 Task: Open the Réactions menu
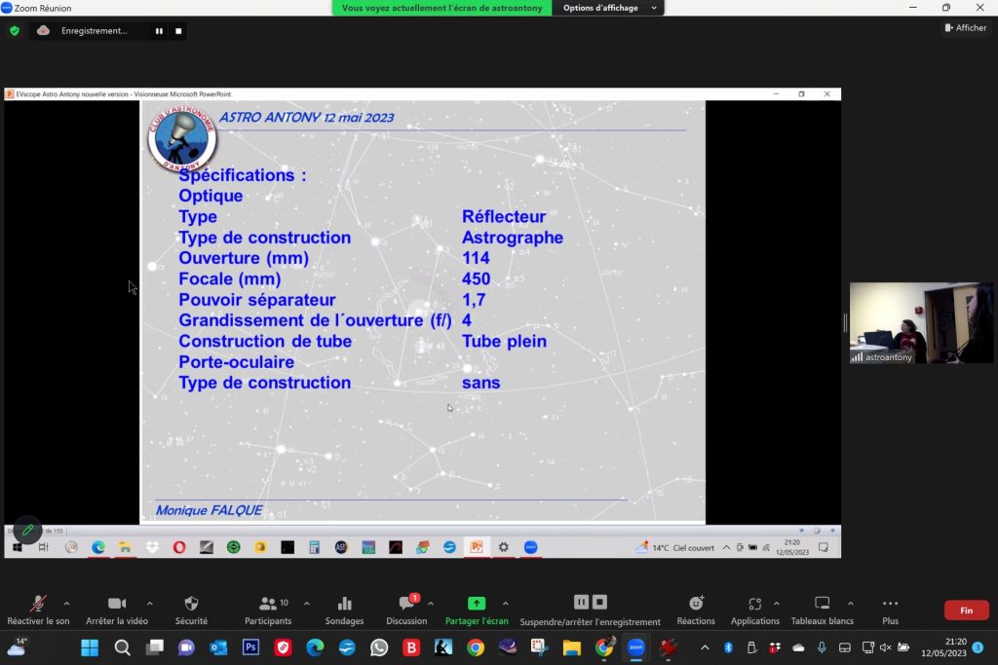click(x=696, y=610)
